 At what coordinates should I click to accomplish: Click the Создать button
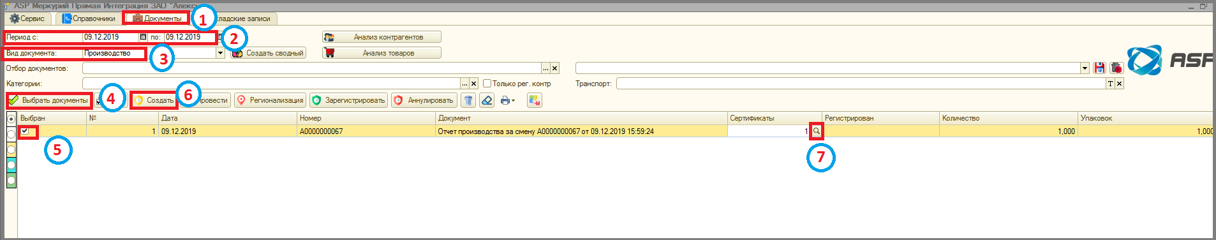(x=154, y=100)
